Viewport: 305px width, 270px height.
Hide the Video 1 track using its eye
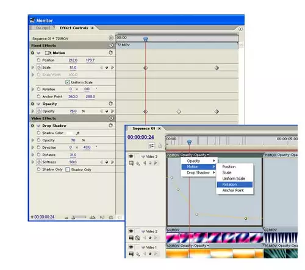point(131,247)
